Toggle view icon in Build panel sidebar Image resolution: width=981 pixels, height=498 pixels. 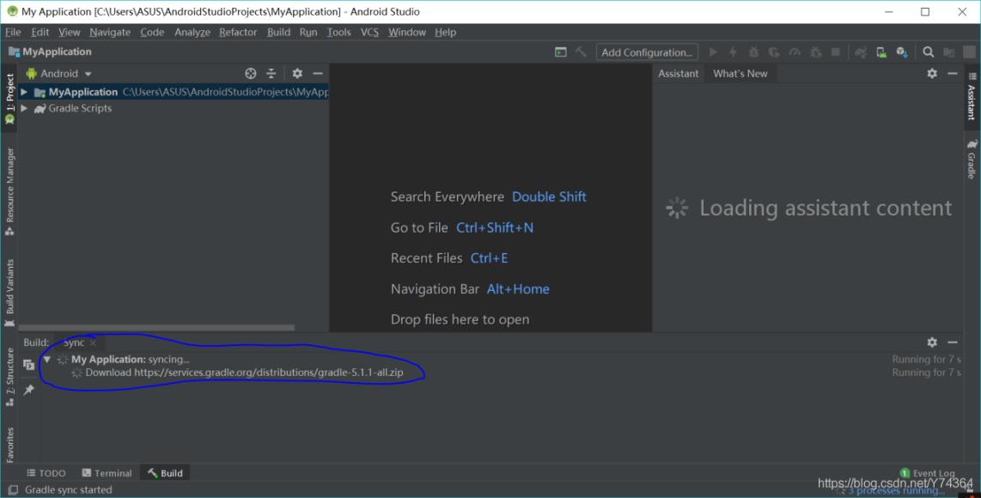[28, 364]
